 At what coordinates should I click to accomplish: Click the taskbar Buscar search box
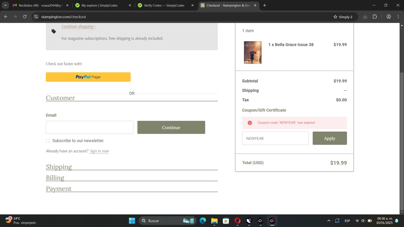168,221
